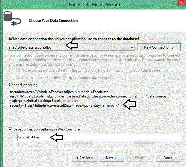Open the data connection dropdown arrow
The height and width of the screenshot is (167, 186).
pyautogui.click(x=132, y=47)
